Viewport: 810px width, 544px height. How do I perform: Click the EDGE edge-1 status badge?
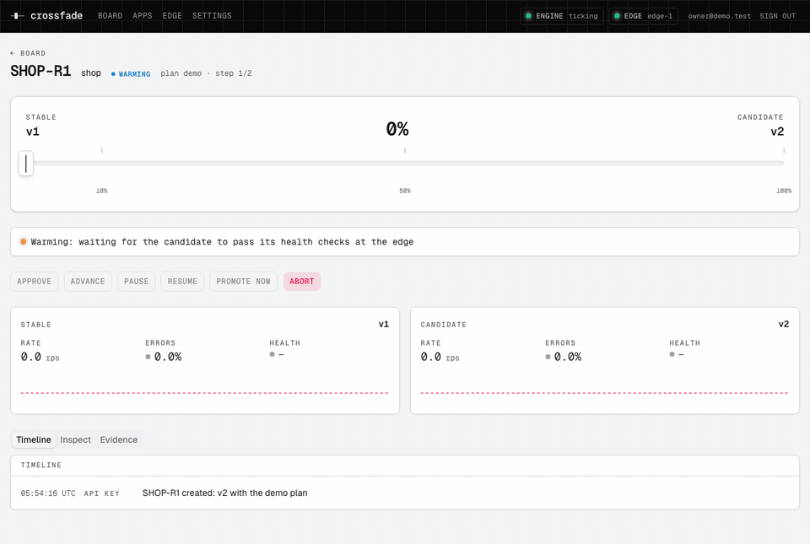pyautogui.click(x=643, y=16)
